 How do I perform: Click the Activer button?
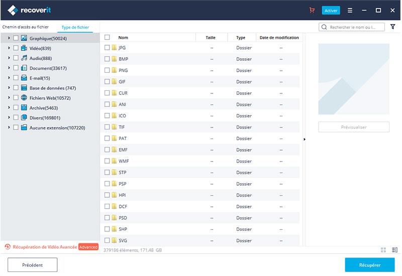(x=331, y=11)
